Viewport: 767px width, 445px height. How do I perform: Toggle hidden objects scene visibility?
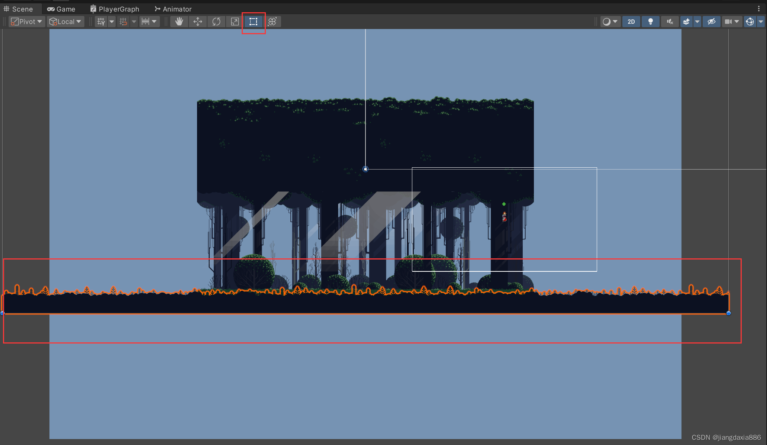(x=711, y=22)
